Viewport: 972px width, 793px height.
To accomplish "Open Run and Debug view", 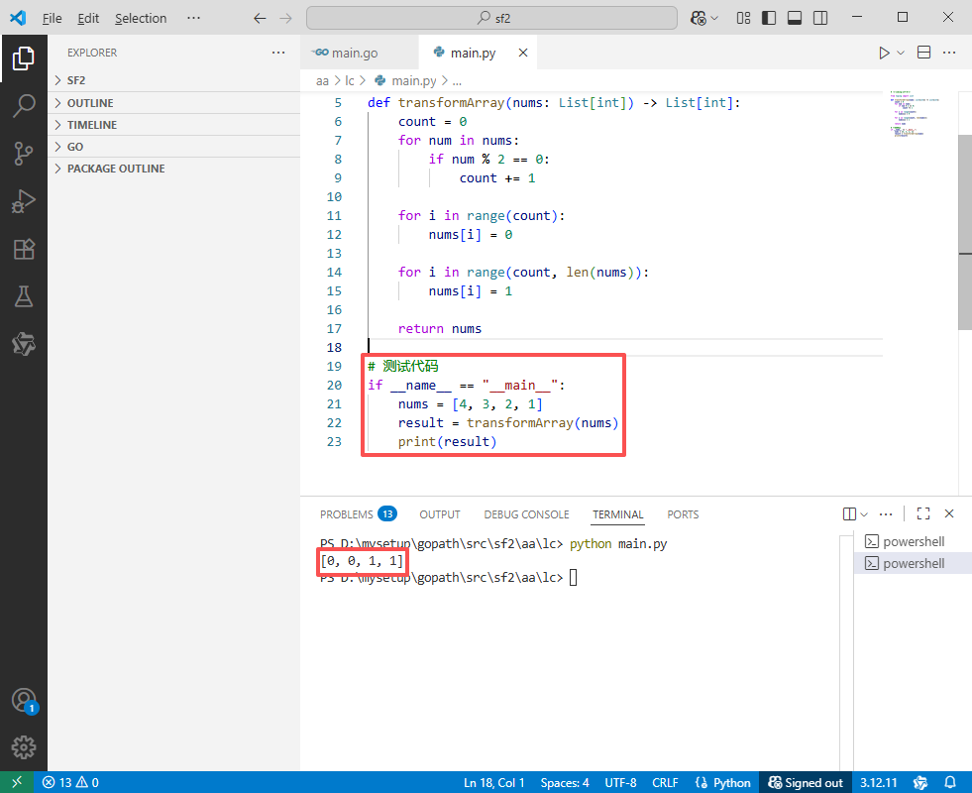I will pos(24,201).
